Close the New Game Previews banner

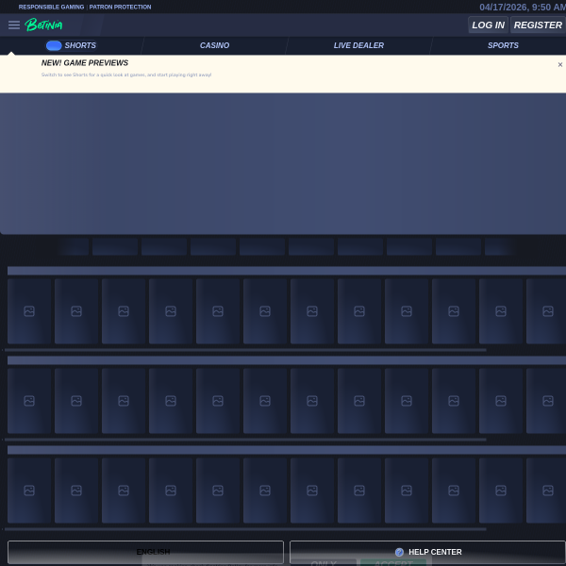click(559, 65)
